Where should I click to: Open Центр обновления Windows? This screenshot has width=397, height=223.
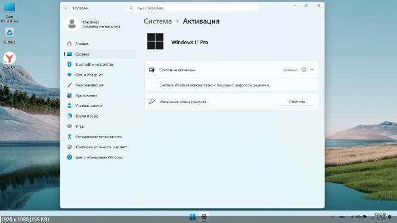(x=99, y=157)
